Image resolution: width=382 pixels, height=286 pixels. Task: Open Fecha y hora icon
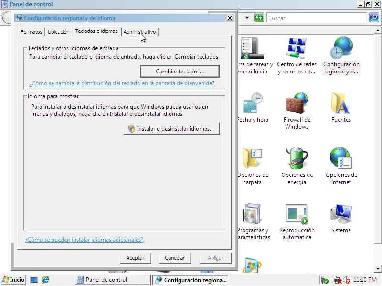[253, 108]
